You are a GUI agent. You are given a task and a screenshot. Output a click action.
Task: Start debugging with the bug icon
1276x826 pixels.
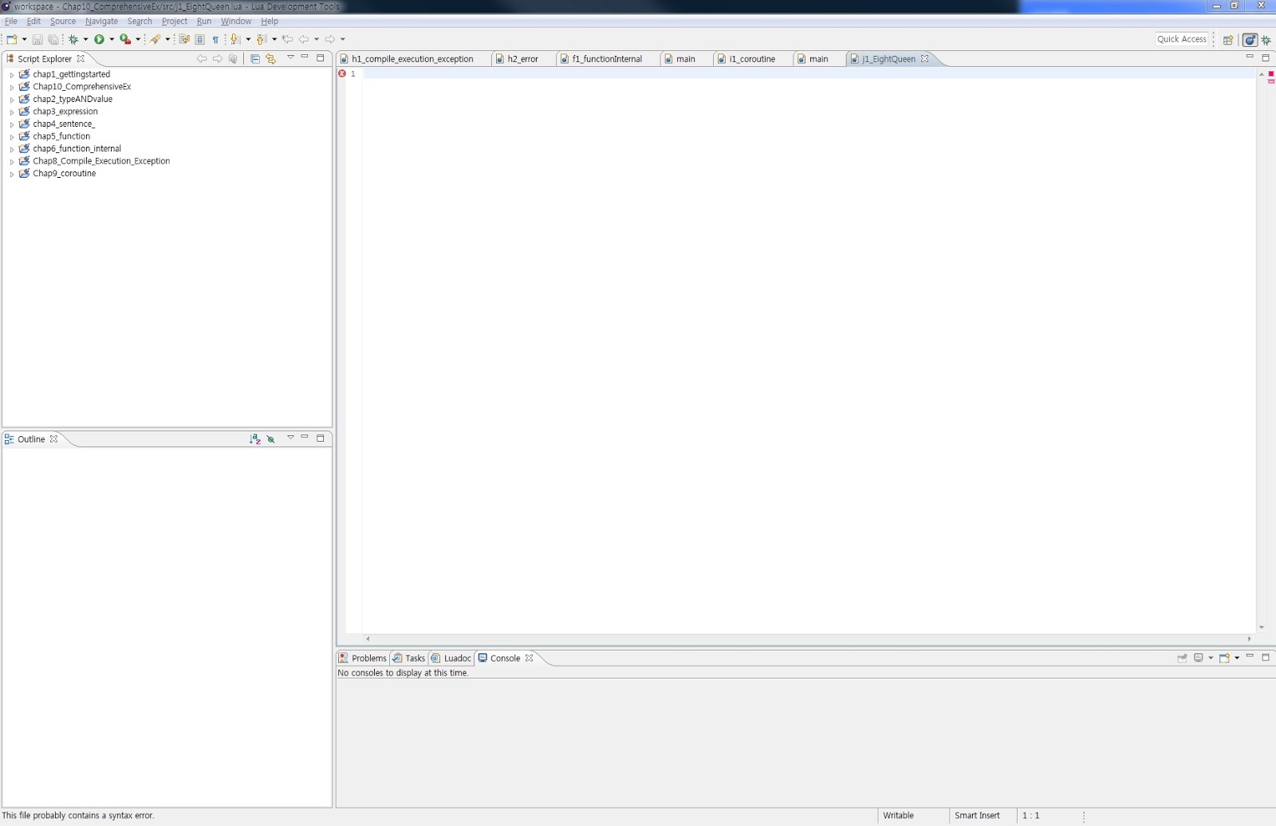point(73,39)
